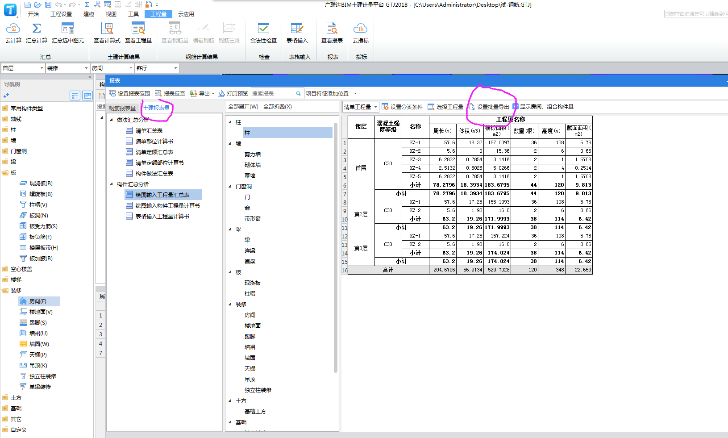Select 板受力筋(S) in navigation tree
The width and height of the screenshot is (728, 438).
(x=43, y=226)
